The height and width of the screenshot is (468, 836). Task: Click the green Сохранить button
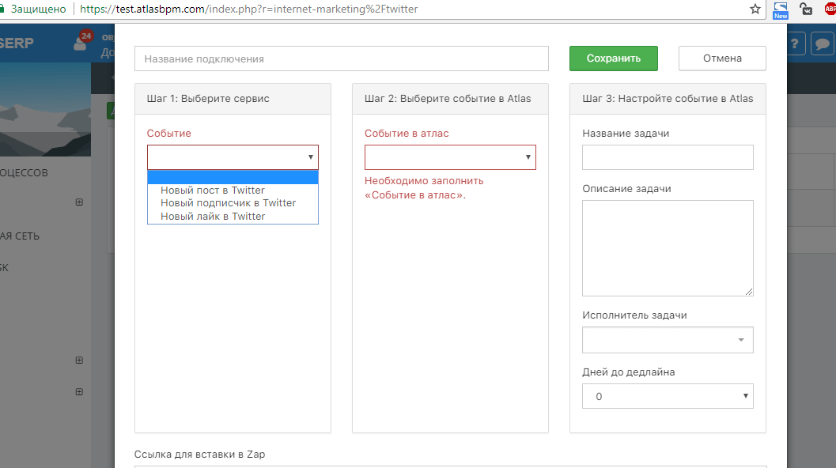(x=613, y=58)
